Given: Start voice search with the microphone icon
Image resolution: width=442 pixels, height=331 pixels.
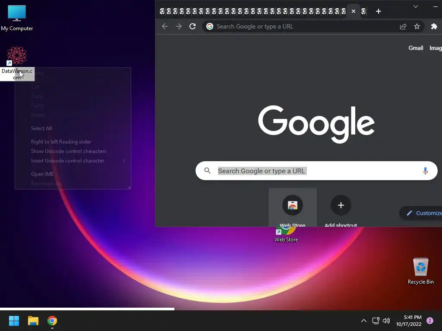Looking at the screenshot, I should (x=425, y=171).
